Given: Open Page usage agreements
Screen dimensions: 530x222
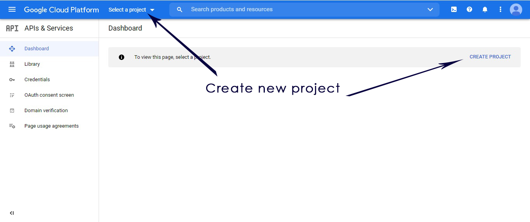Looking at the screenshot, I should tap(49, 126).
